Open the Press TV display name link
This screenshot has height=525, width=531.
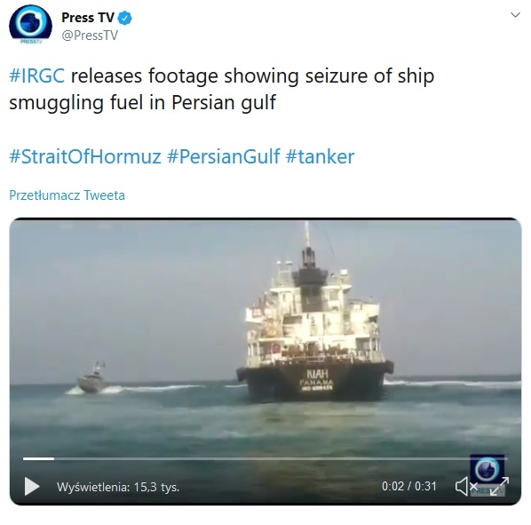88,18
